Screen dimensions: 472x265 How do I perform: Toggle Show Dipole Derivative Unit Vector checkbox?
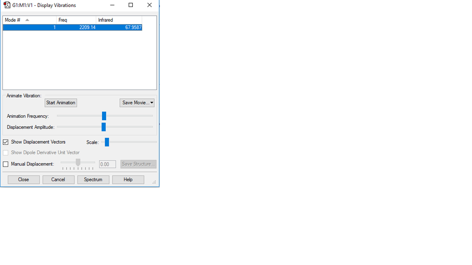pos(6,153)
